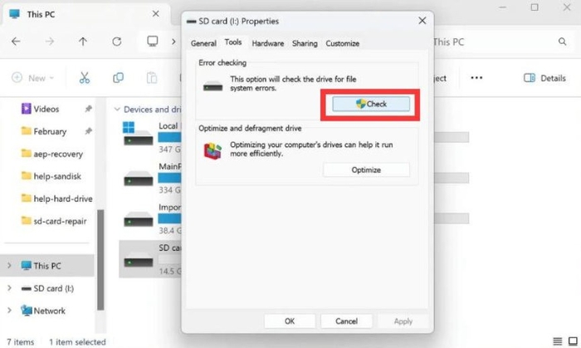Click the Paste clipboard icon
581x348 pixels.
[x=152, y=78]
